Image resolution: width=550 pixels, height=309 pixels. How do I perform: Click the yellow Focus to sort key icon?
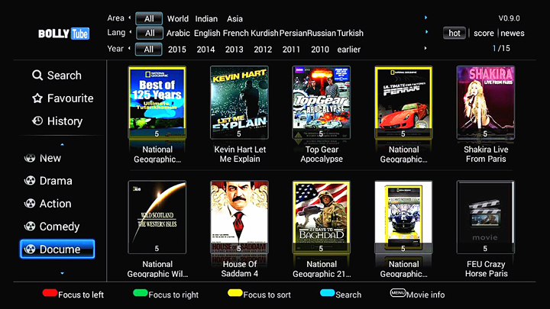(235, 293)
